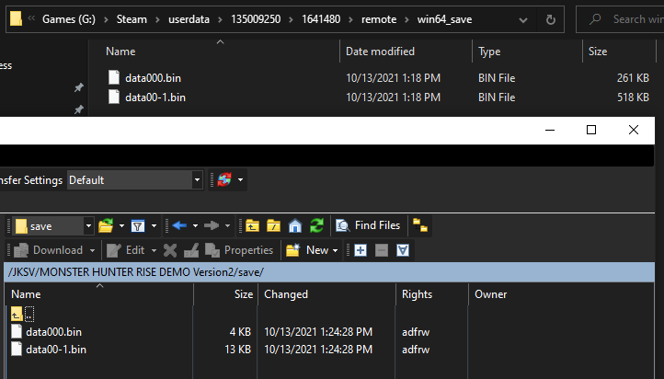Screen dimensions: 664x379
Task: Click the remote path bar /JKSV/MONSTER HUNTER RISE
Action: pos(329,272)
